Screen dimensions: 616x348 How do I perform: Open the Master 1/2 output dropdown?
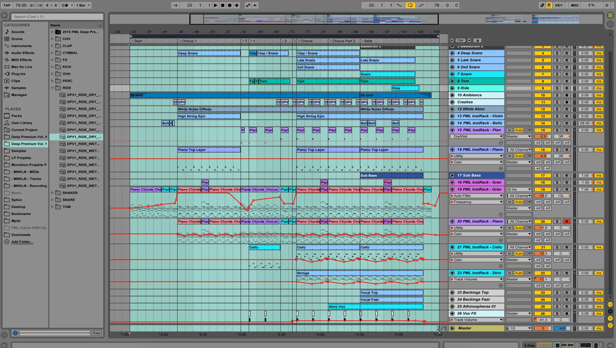coord(519,328)
